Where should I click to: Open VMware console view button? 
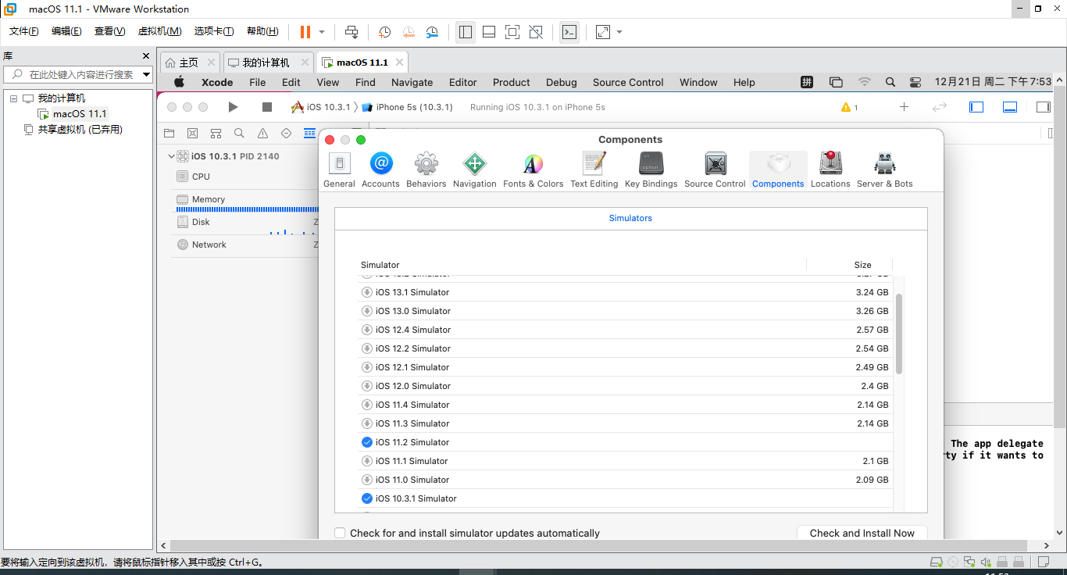click(569, 32)
